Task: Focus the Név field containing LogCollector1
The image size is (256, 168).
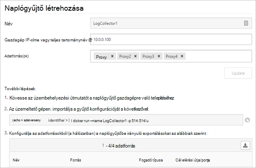Action: [x=171, y=23]
